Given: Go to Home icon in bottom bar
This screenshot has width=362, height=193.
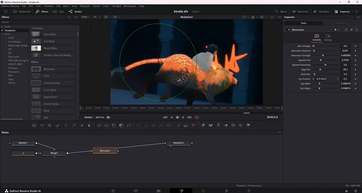Looking at the screenshot, I should coord(346,191).
